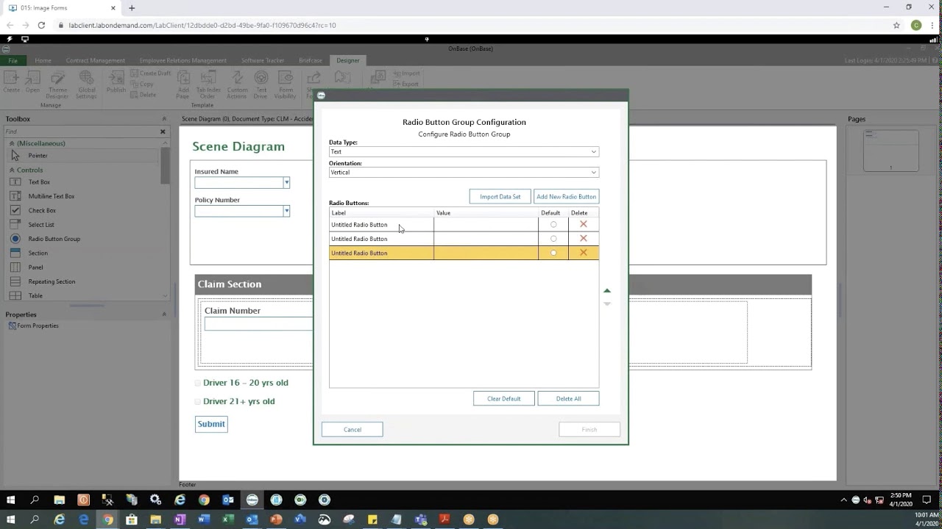942x529 pixels.
Task: Collapse the Miscellaneous toolbox group
Action: point(12,143)
